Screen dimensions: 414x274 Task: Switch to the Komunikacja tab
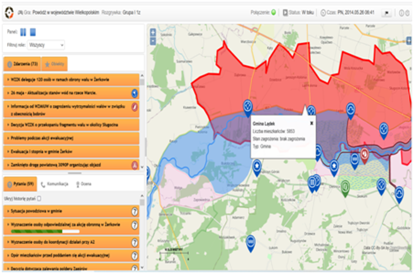point(54,184)
